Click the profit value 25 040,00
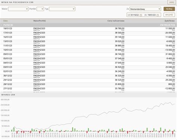Viewport: 177px width, 140px height. pyautogui.click(x=170, y=67)
